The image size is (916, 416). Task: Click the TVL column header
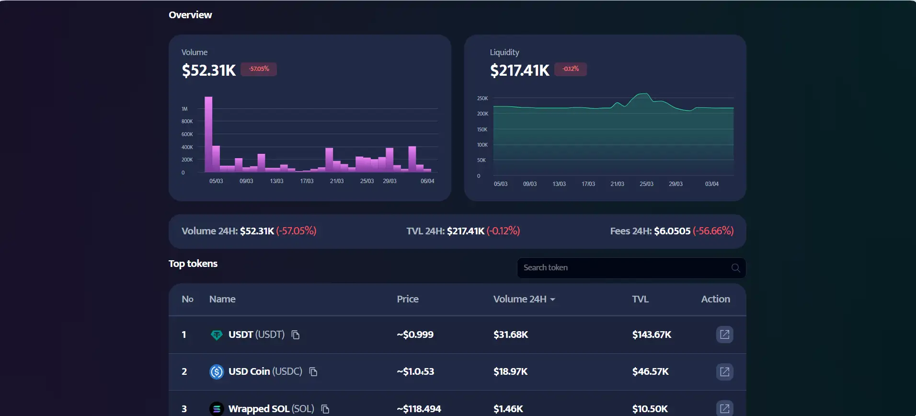pos(640,299)
